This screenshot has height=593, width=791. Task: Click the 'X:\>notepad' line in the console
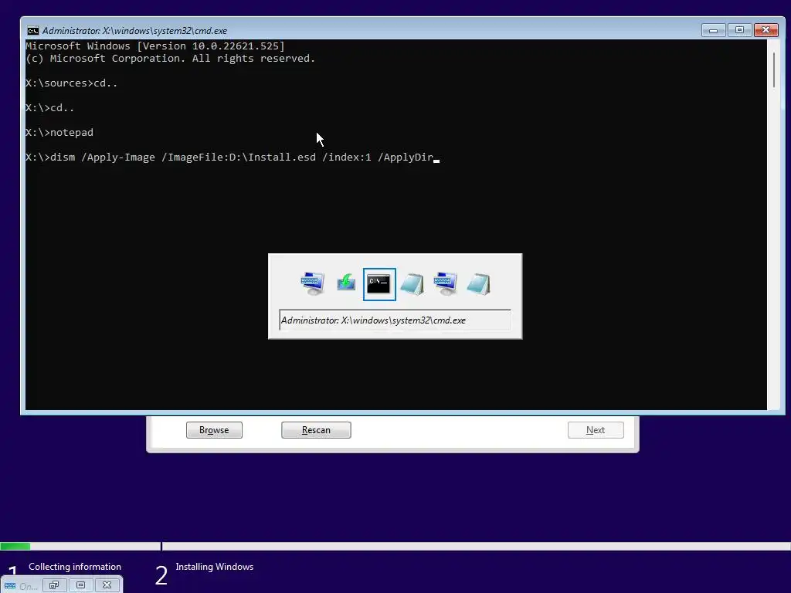coord(59,133)
